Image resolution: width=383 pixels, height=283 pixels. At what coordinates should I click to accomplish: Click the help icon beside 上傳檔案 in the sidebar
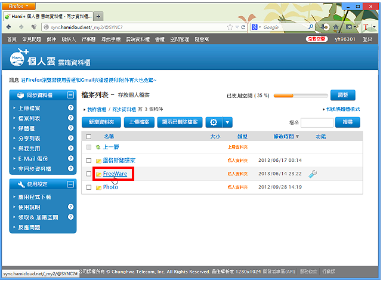(x=70, y=108)
